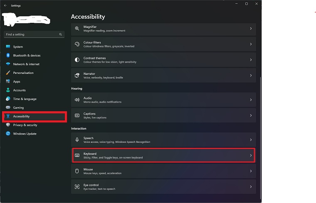Click the Find a setting search box

(x=31, y=34)
